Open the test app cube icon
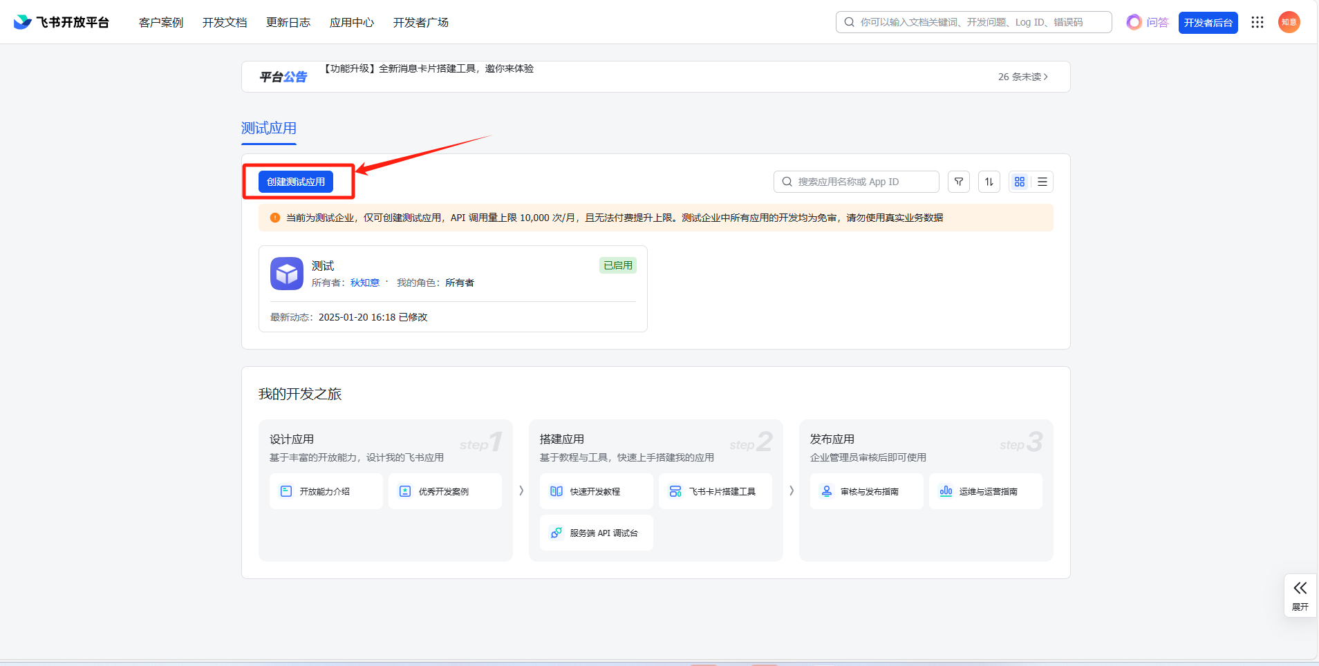This screenshot has width=1319, height=666. pos(286,274)
